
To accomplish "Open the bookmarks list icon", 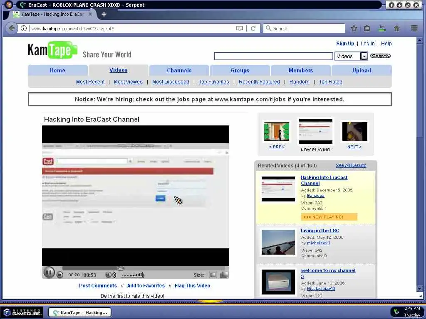I will (x=367, y=28).
